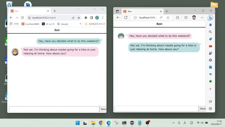Open Edge sidebar settings gear
The width and height of the screenshot is (225, 127).
[210, 109]
